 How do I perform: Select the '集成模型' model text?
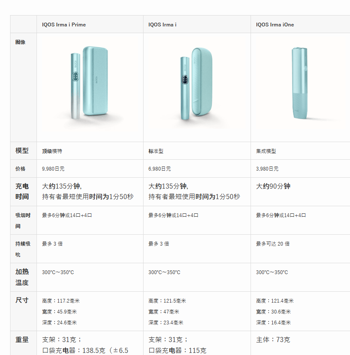click(x=266, y=151)
